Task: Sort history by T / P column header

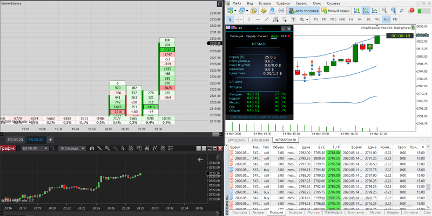Action: click(x=333, y=147)
